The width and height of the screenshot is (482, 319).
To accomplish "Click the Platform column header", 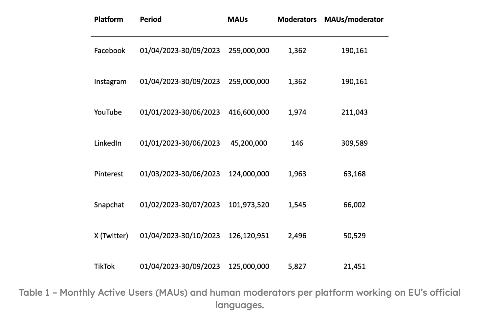I will pyautogui.click(x=108, y=19).
